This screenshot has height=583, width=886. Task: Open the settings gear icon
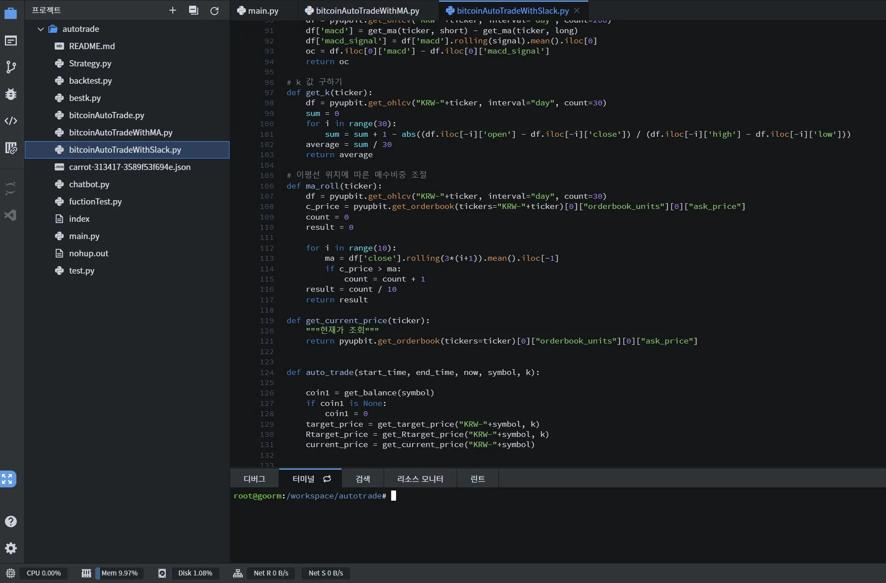coord(11,548)
